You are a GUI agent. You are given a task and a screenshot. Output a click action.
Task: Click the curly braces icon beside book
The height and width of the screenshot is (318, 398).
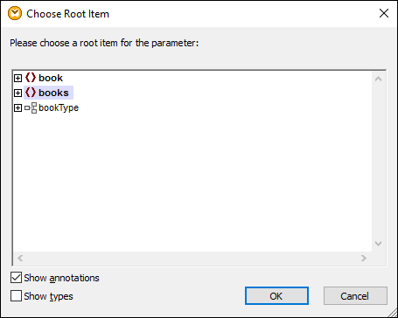[31, 78]
